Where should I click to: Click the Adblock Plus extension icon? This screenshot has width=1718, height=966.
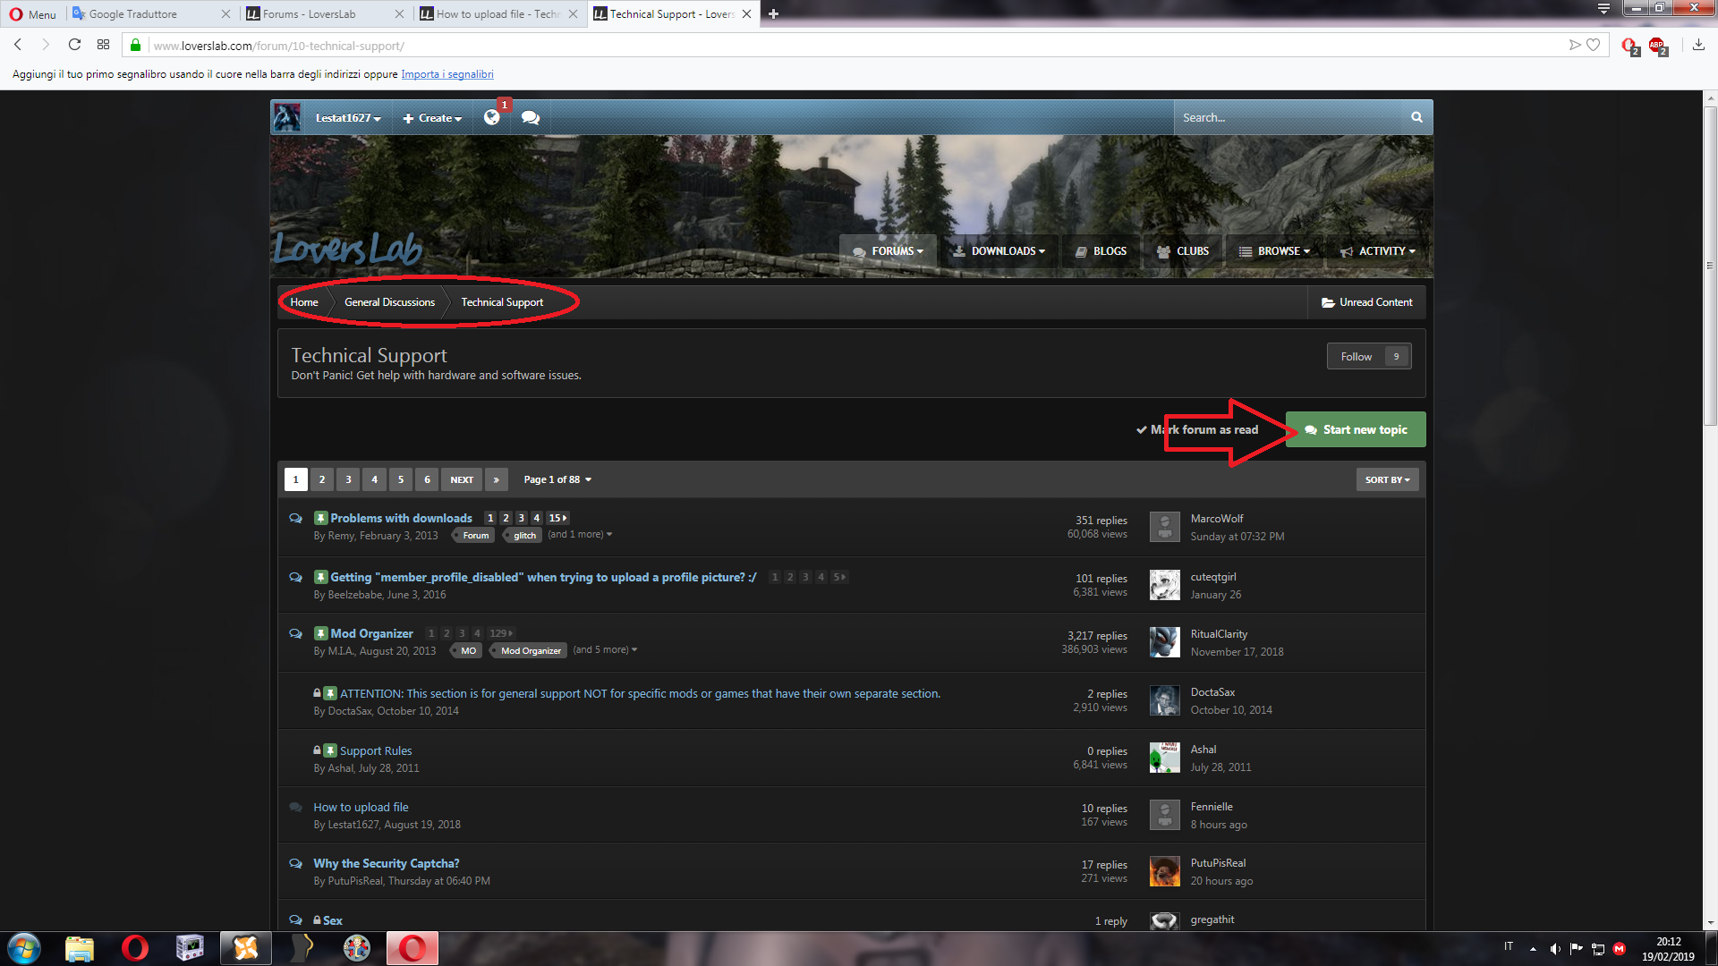[x=1657, y=45]
